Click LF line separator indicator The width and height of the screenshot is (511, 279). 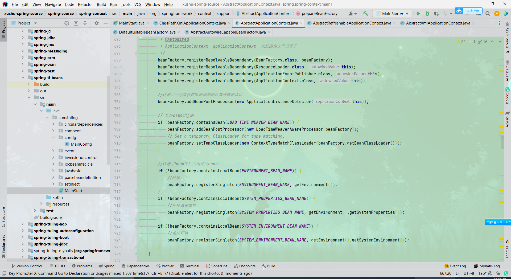pyautogui.click(x=458, y=273)
